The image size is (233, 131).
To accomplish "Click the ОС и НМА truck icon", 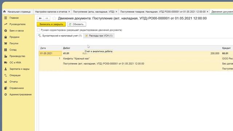I will (x=6, y=63).
